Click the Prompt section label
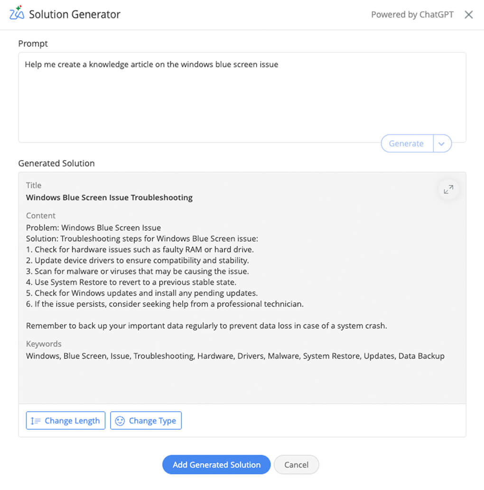This screenshot has width=484, height=490. 33,44
